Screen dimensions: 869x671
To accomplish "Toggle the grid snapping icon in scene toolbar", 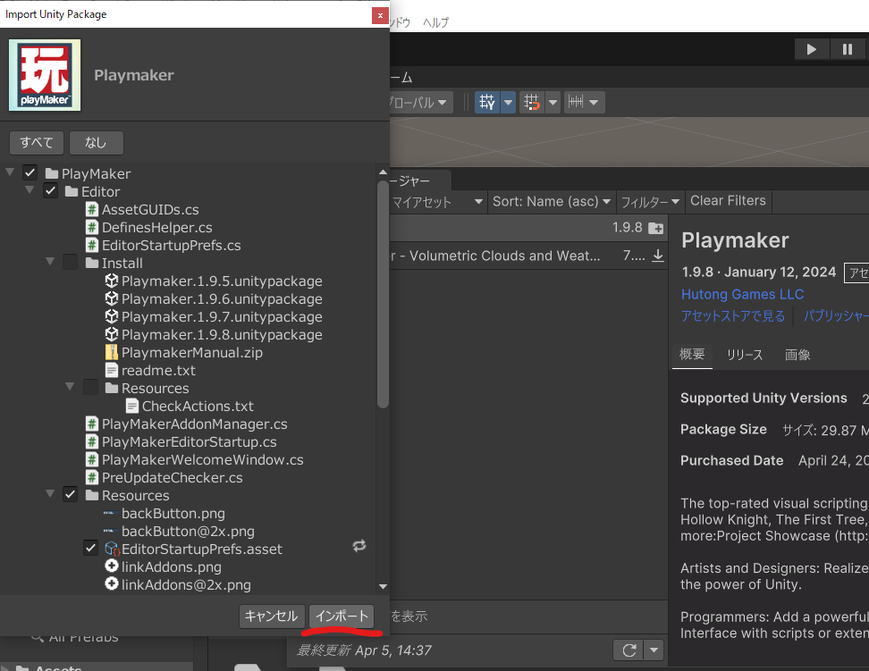I will coord(531,102).
